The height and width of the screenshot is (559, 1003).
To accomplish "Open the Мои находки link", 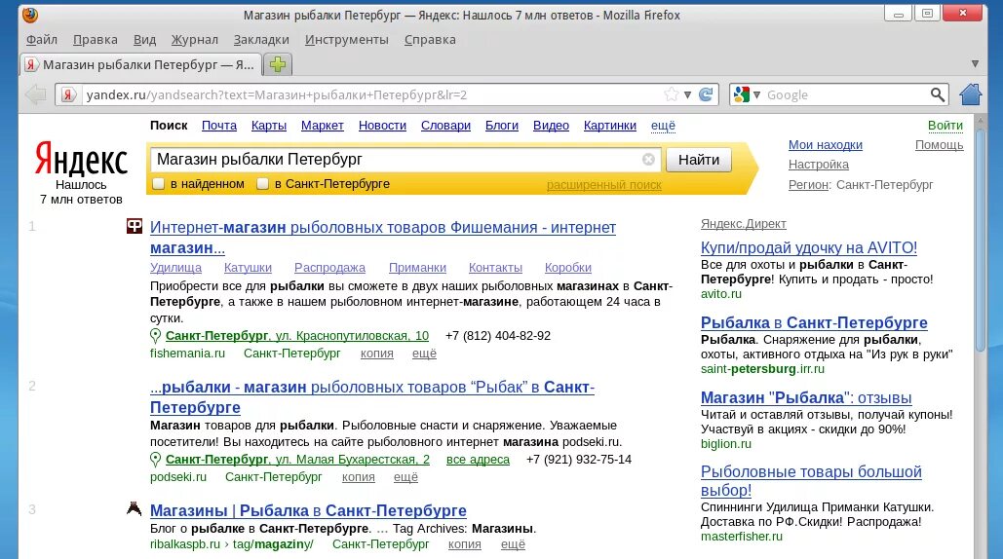I will (826, 145).
